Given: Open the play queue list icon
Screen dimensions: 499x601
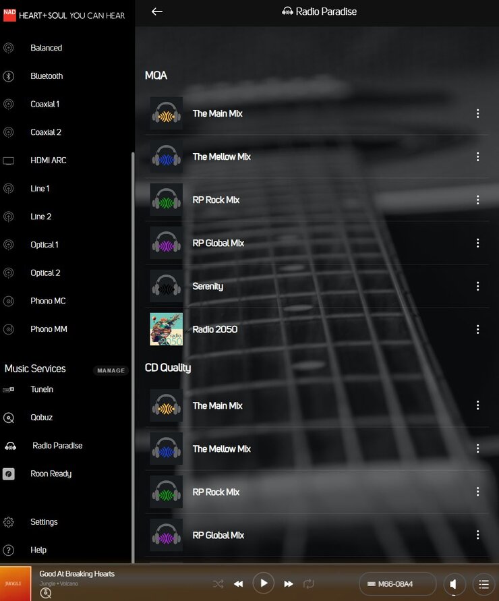Looking at the screenshot, I should pos(483,584).
